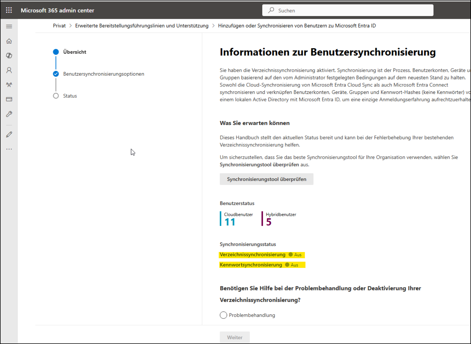Open the Copilot sidebar icon

click(x=9, y=55)
